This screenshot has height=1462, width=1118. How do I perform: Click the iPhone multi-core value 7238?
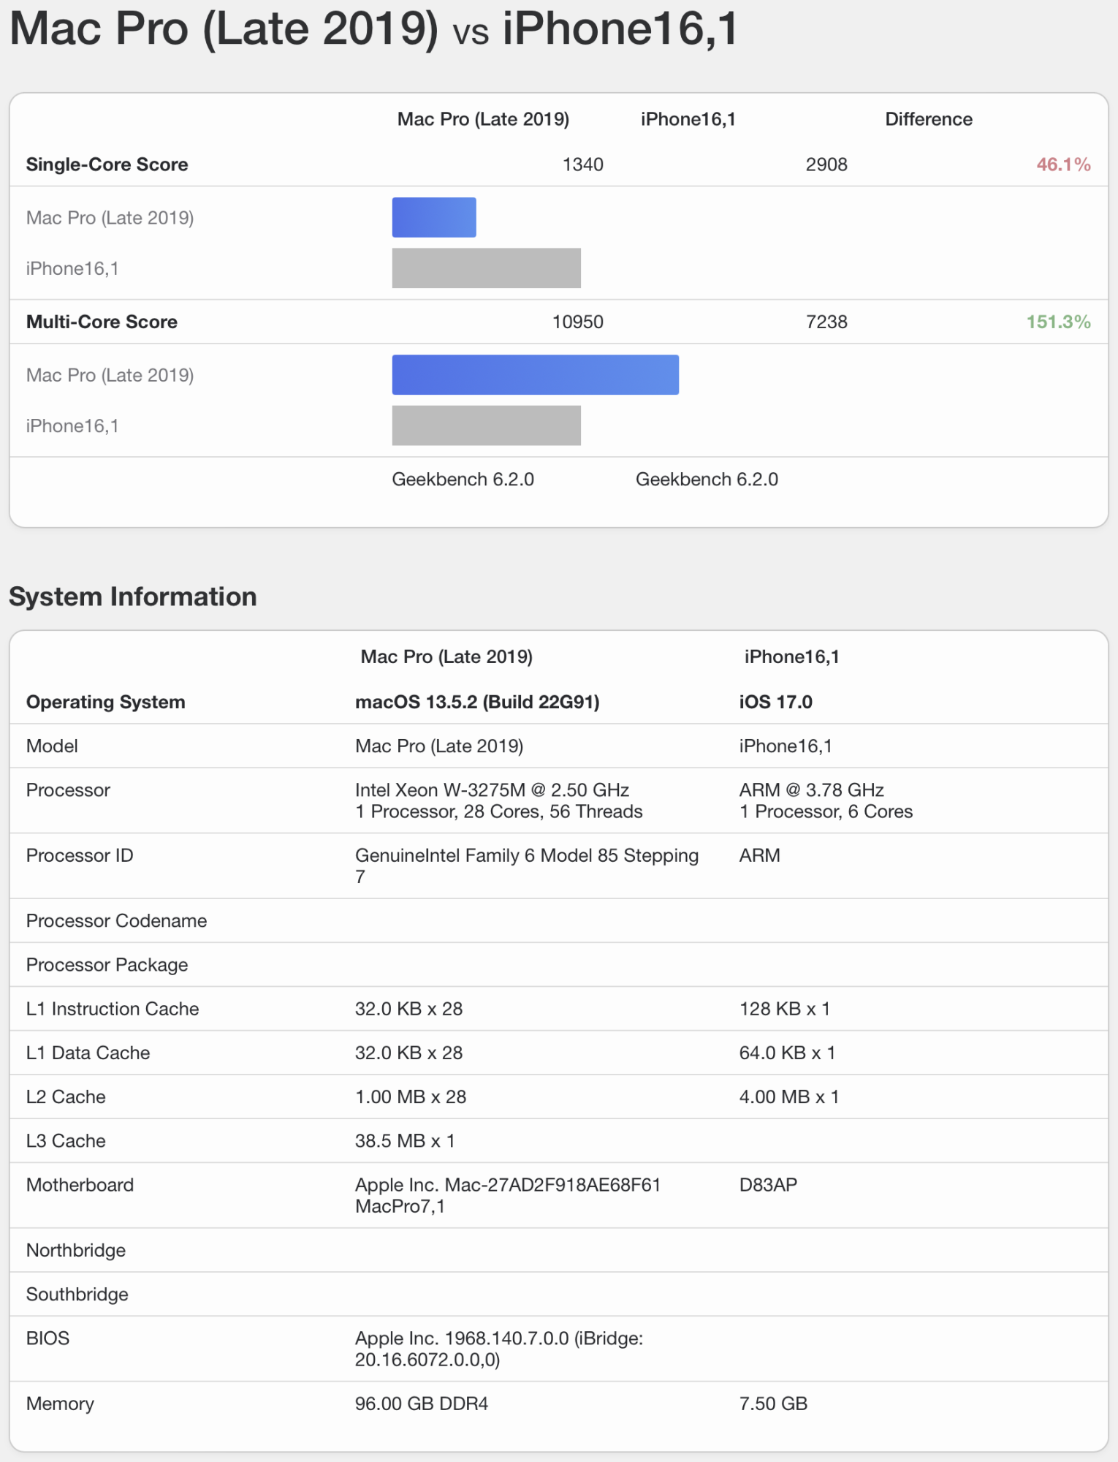click(x=826, y=322)
